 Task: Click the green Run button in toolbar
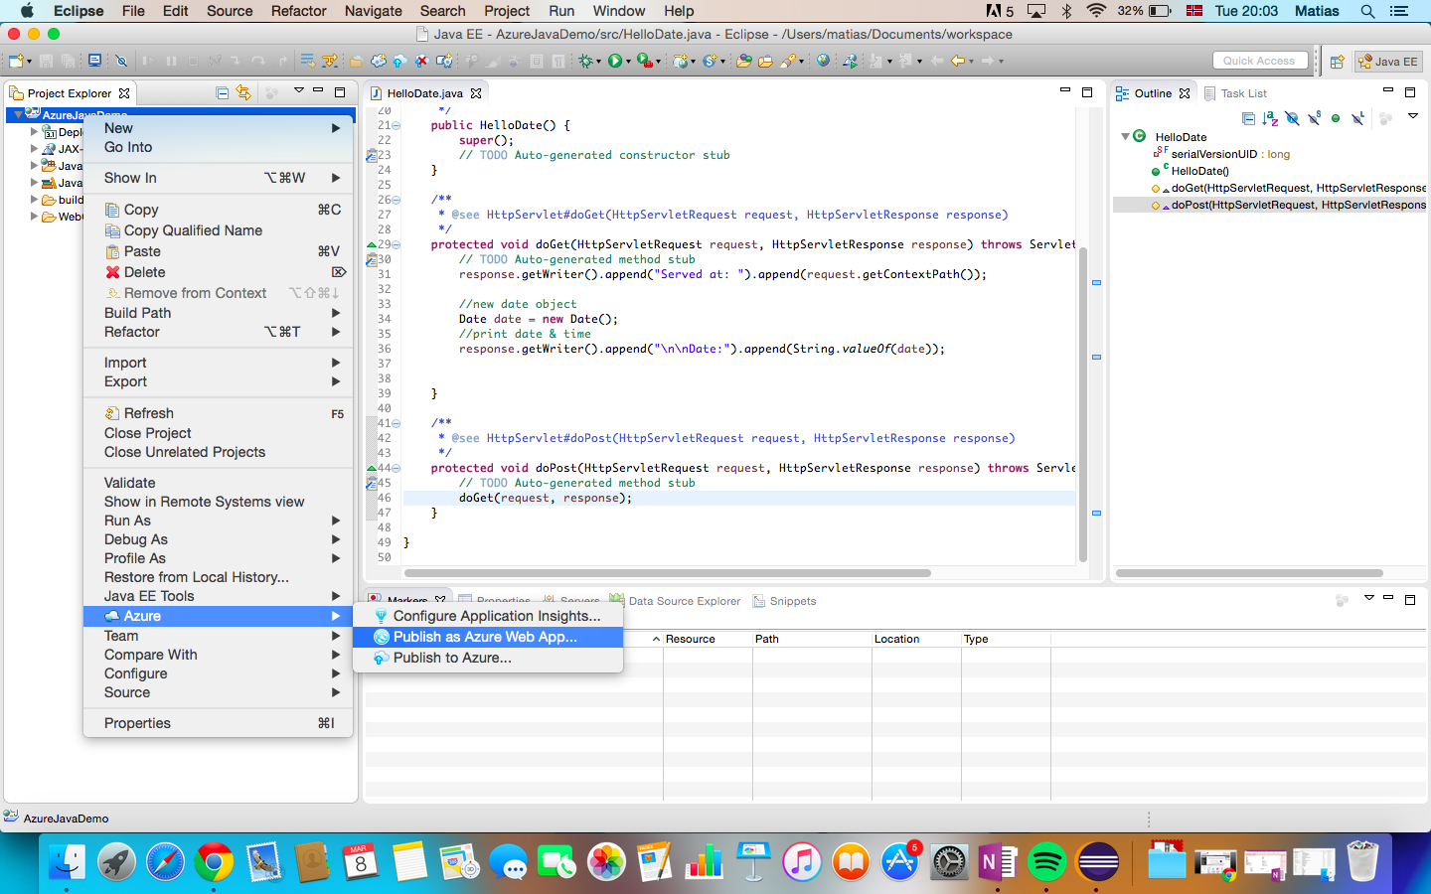coord(615,61)
